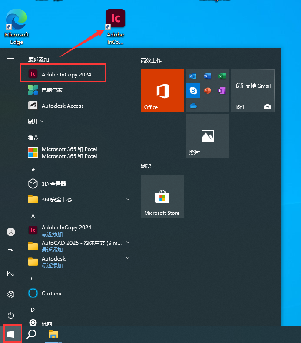The width and height of the screenshot is (301, 343).
Task: Open PowerPoint in Office tile group
Action: [x=207, y=91]
